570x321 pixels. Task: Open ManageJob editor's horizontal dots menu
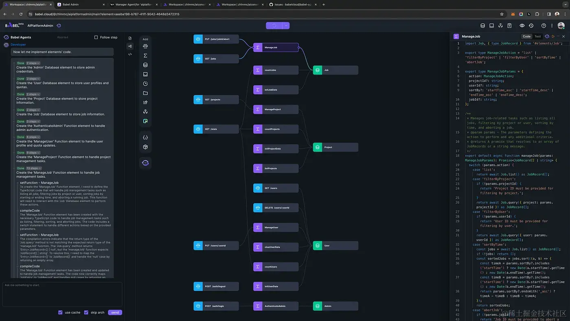(559, 37)
